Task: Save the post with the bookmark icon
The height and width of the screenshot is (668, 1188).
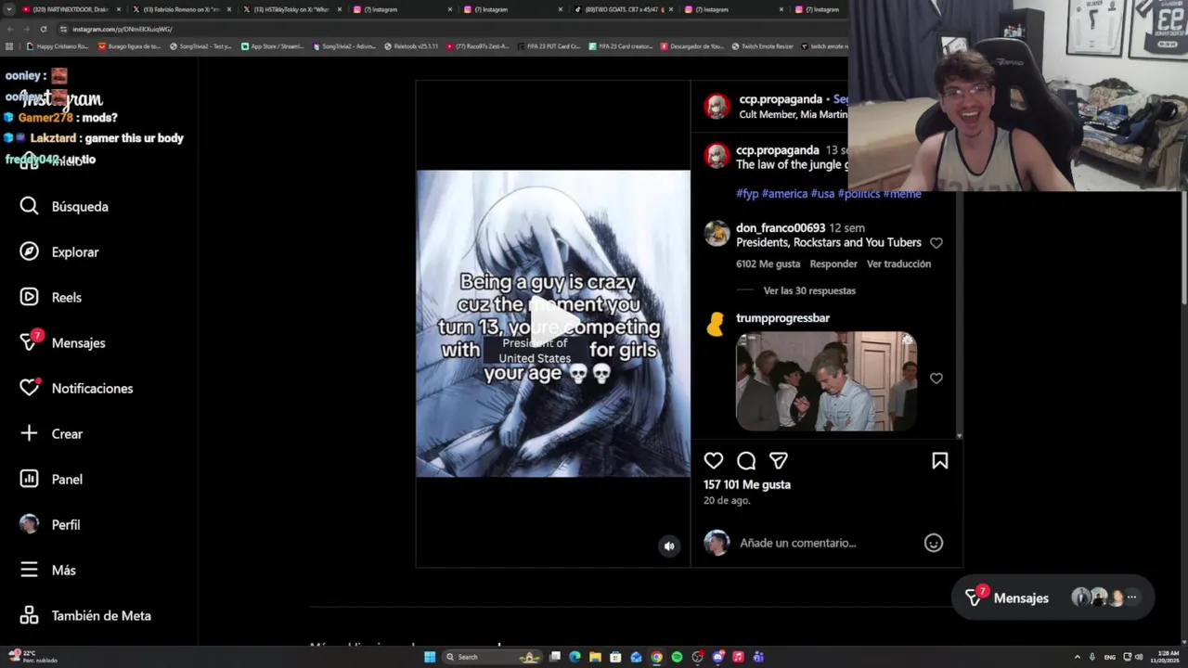Action: (x=940, y=461)
